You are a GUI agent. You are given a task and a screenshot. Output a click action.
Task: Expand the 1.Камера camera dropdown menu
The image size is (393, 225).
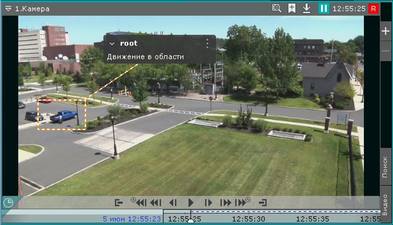click(8, 9)
